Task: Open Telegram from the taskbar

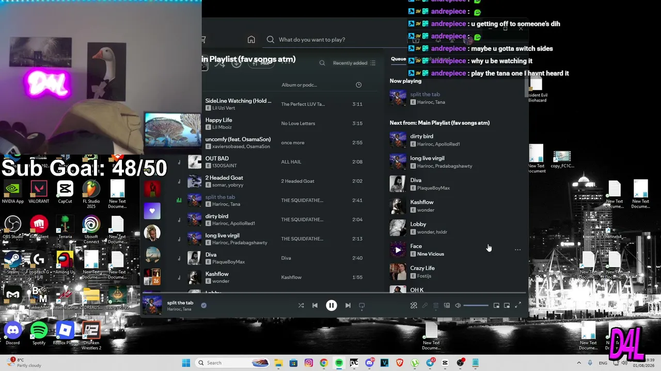Action: tap(430, 363)
